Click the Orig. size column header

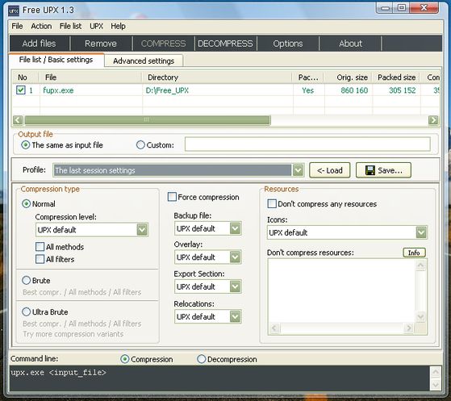point(348,77)
